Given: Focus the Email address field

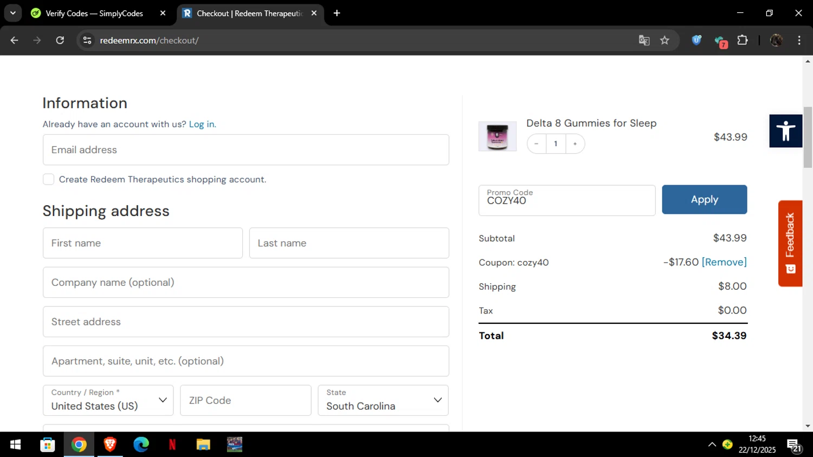Looking at the screenshot, I should click(x=246, y=150).
